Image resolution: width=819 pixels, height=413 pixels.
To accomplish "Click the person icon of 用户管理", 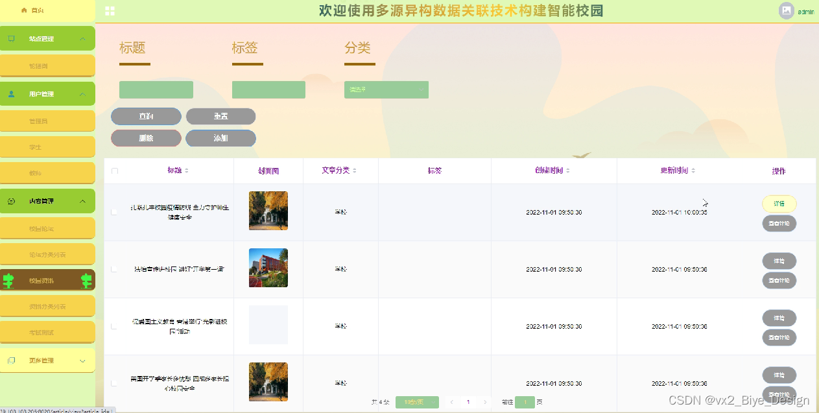I will [x=12, y=94].
